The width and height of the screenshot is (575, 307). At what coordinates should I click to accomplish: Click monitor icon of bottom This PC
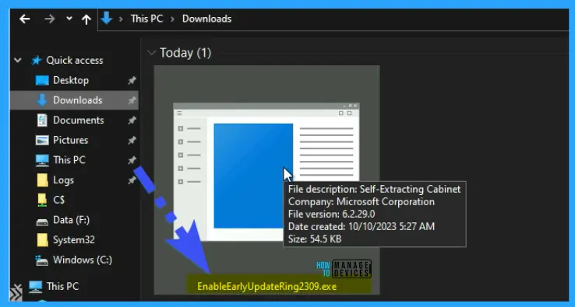click(36, 287)
